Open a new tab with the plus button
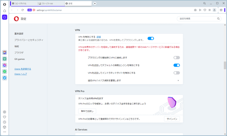 [x=95, y=3]
